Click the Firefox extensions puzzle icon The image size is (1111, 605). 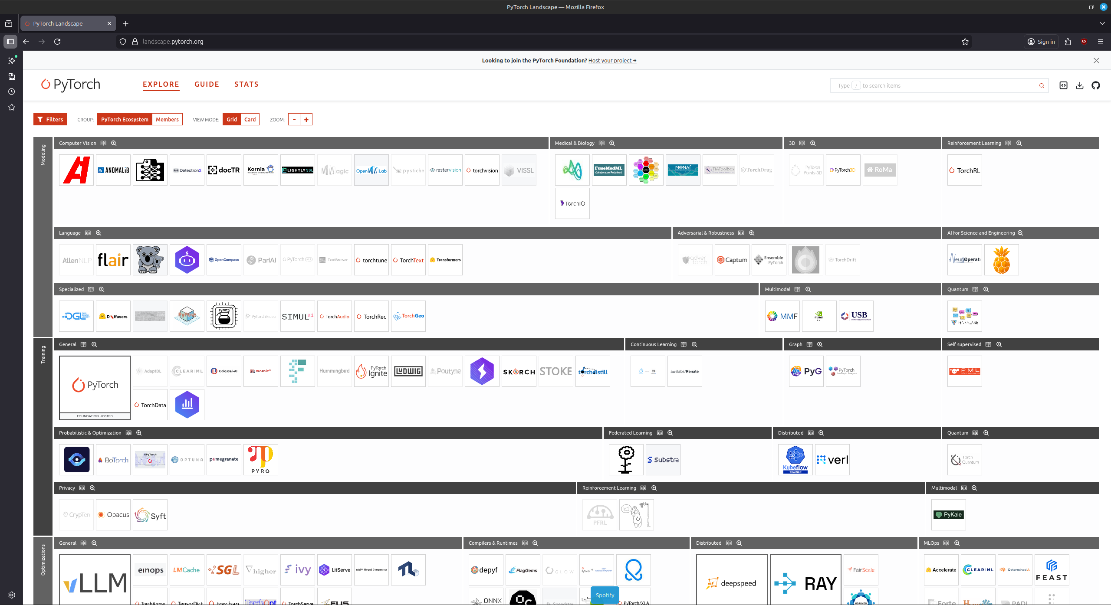1068,42
